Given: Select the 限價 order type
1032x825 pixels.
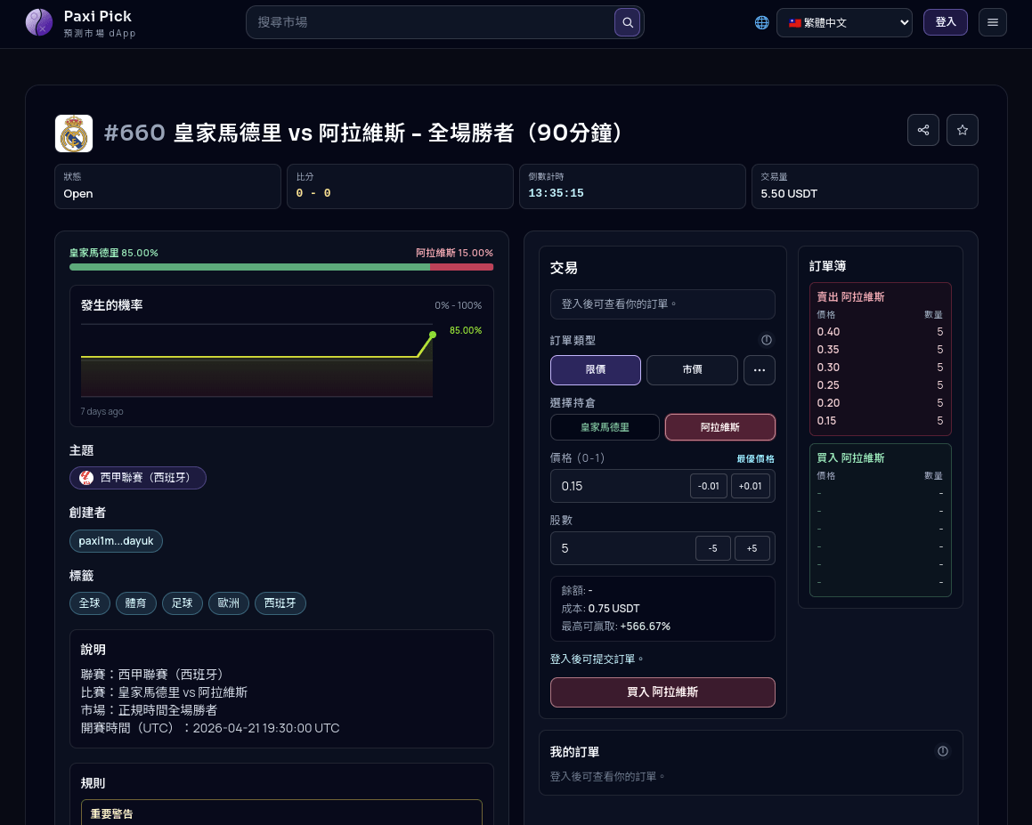Looking at the screenshot, I should point(596,369).
